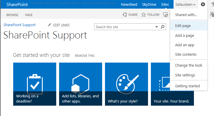Expand the Salaudeen user menu
This screenshot has width=214, height=116.
click(x=186, y=5)
